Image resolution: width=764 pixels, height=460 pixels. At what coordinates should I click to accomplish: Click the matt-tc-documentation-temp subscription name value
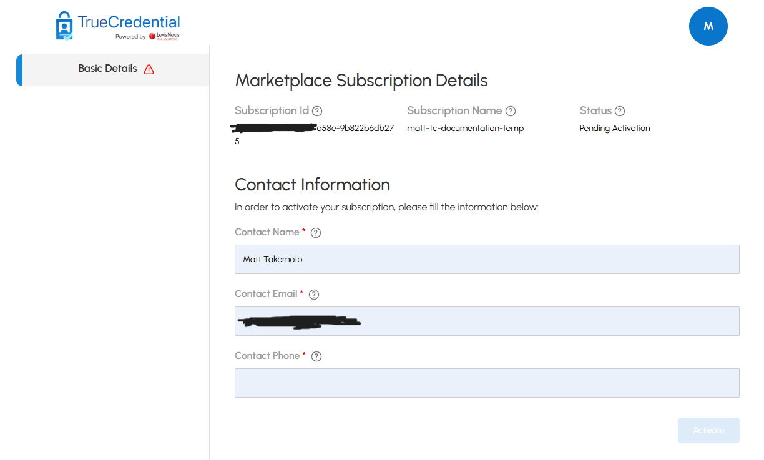[x=465, y=129]
